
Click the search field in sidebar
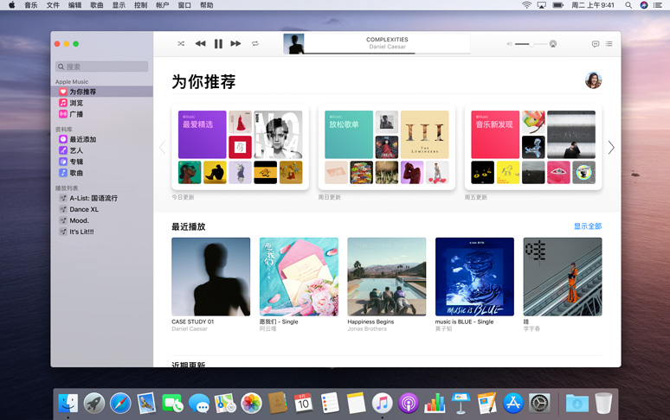click(102, 67)
